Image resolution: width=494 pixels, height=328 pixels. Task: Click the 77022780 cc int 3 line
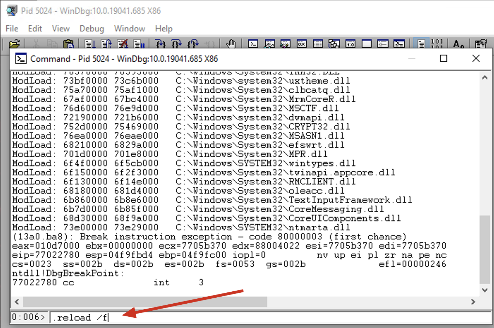(x=108, y=283)
